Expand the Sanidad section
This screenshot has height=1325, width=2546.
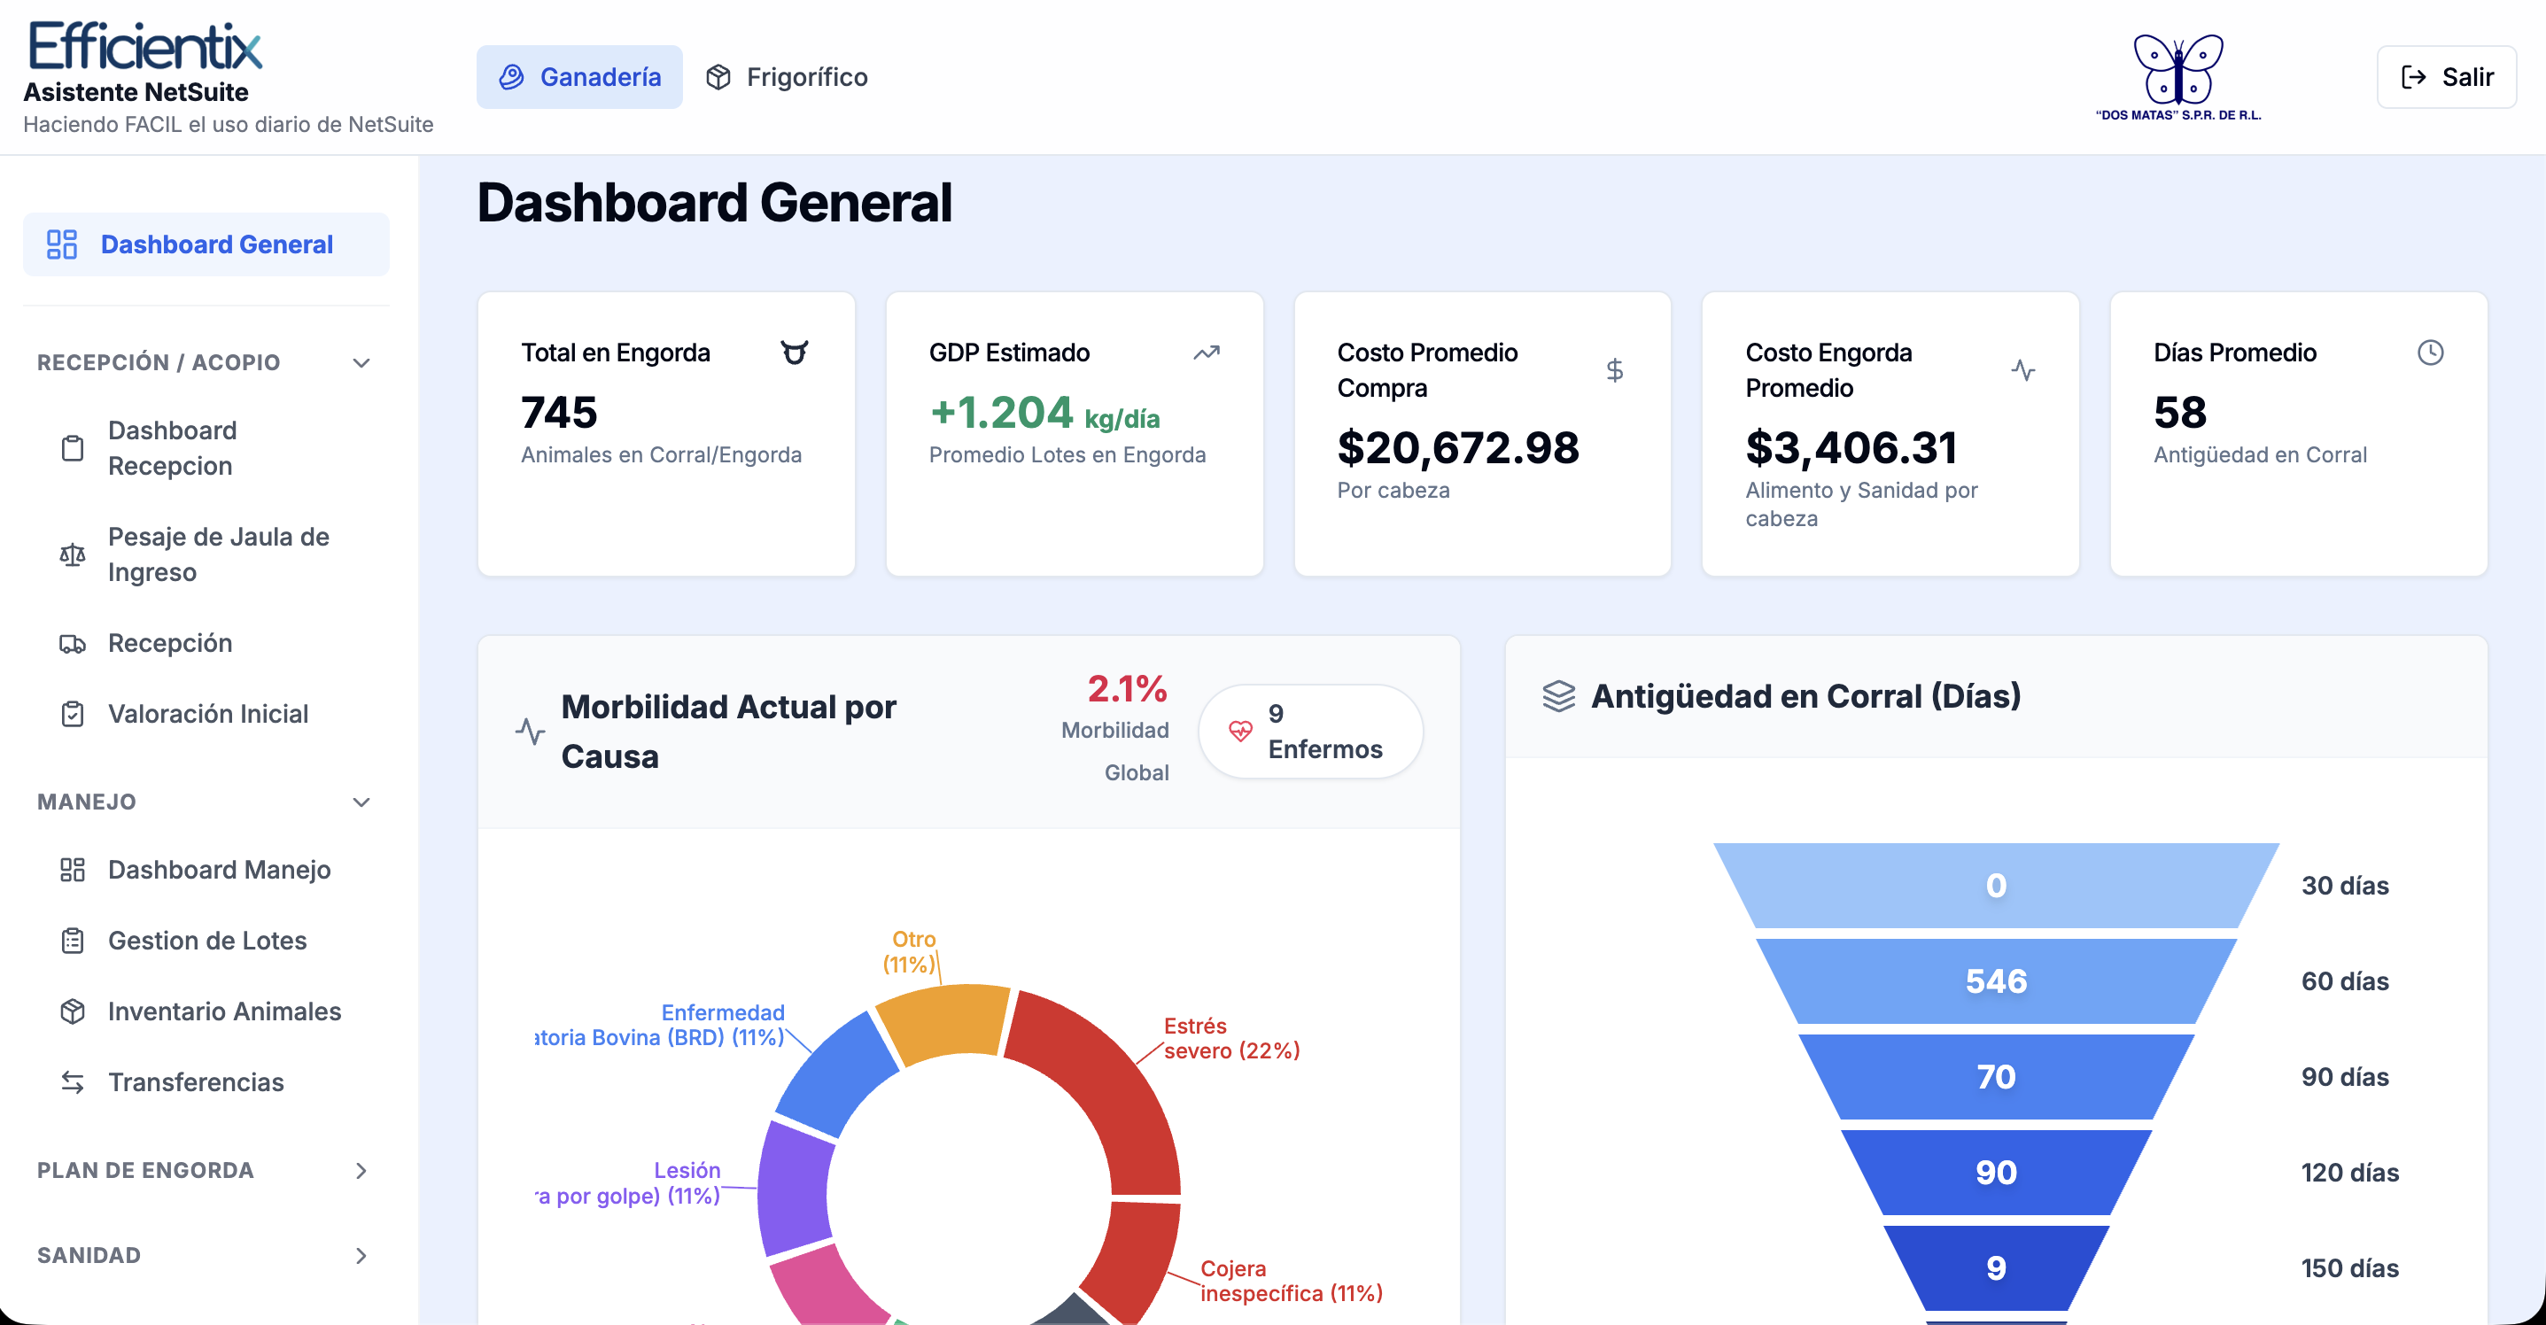click(x=205, y=1256)
